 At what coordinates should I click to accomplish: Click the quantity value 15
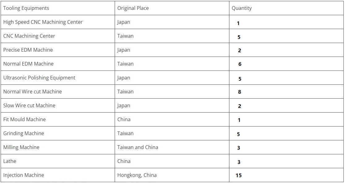tap(238, 176)
